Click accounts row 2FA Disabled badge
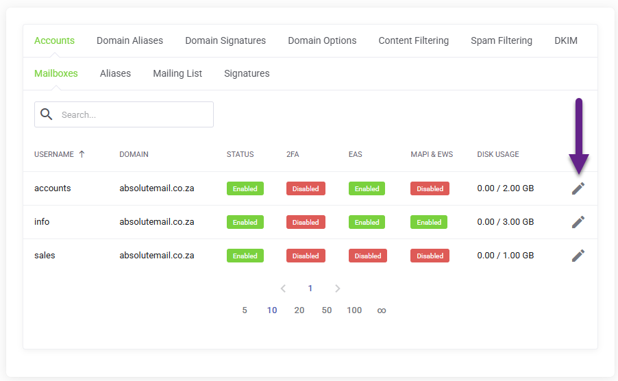 coord(306,188)
